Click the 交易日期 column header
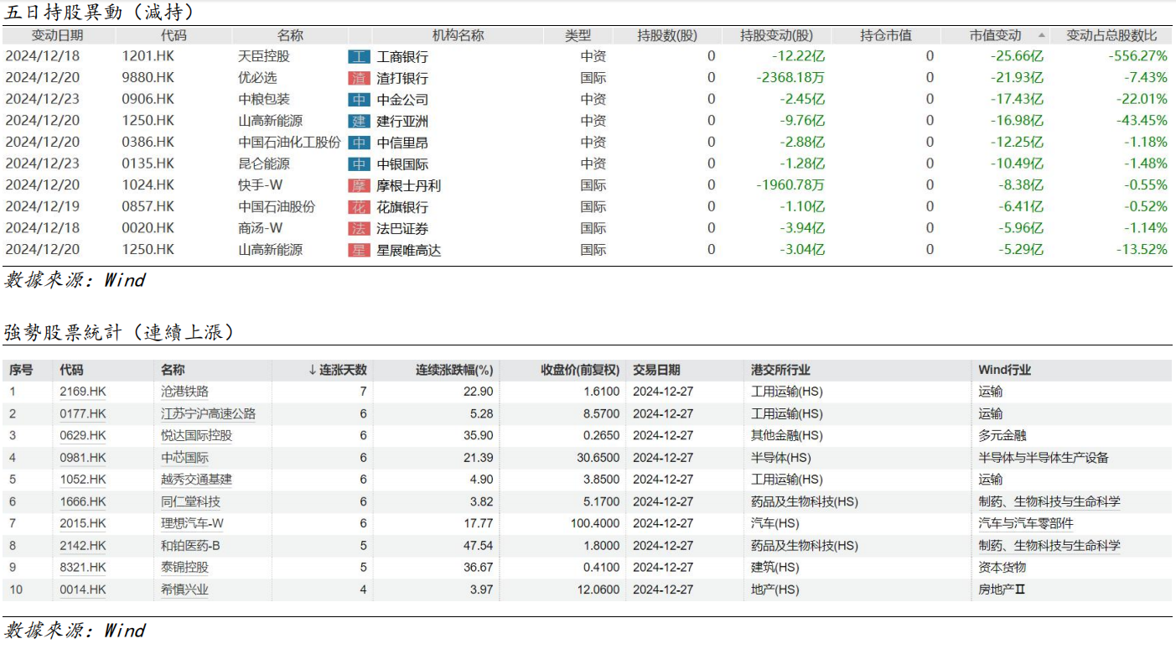This screenshot has width=1176, height=649. click(x=657, y=370)
